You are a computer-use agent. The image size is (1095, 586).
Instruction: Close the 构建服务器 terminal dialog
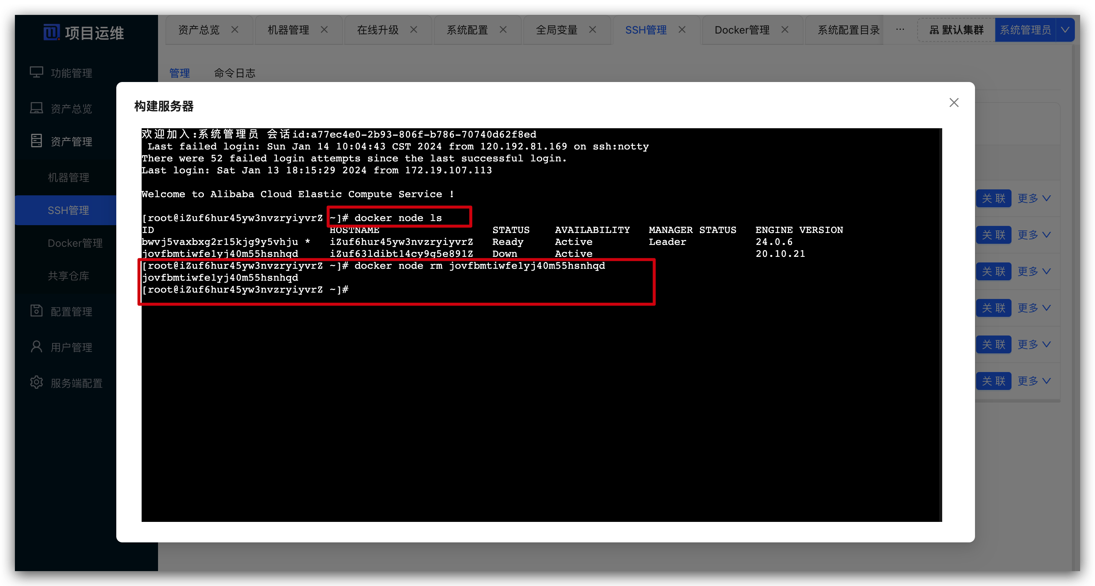(953, 103)
